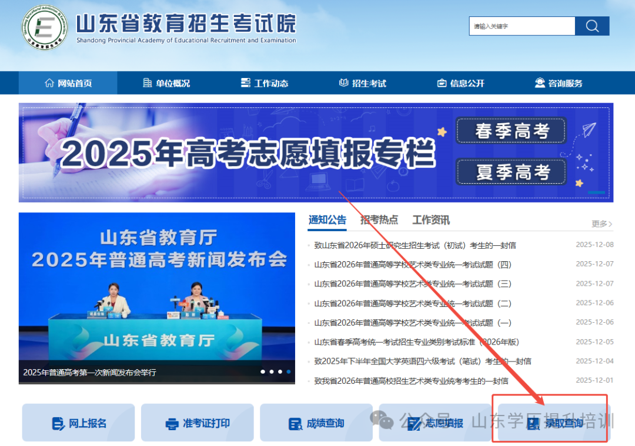Open the 工作动态 menu item
Viewport: 635px width, 446px height.
pos(265,83)
